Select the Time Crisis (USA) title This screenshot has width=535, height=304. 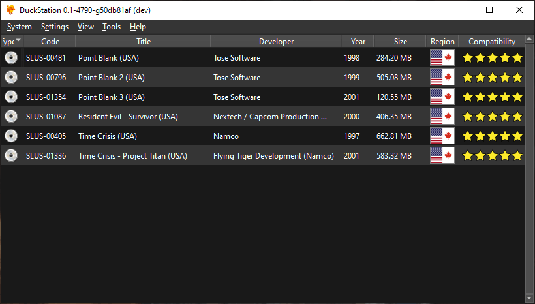coord(108,136)
